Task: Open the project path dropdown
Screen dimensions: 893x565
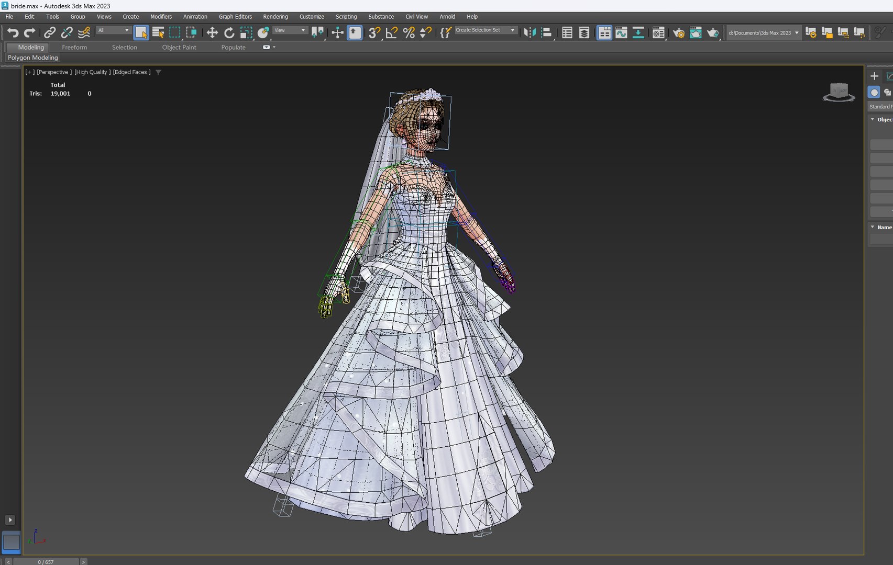Action: [x=764, y=33]
